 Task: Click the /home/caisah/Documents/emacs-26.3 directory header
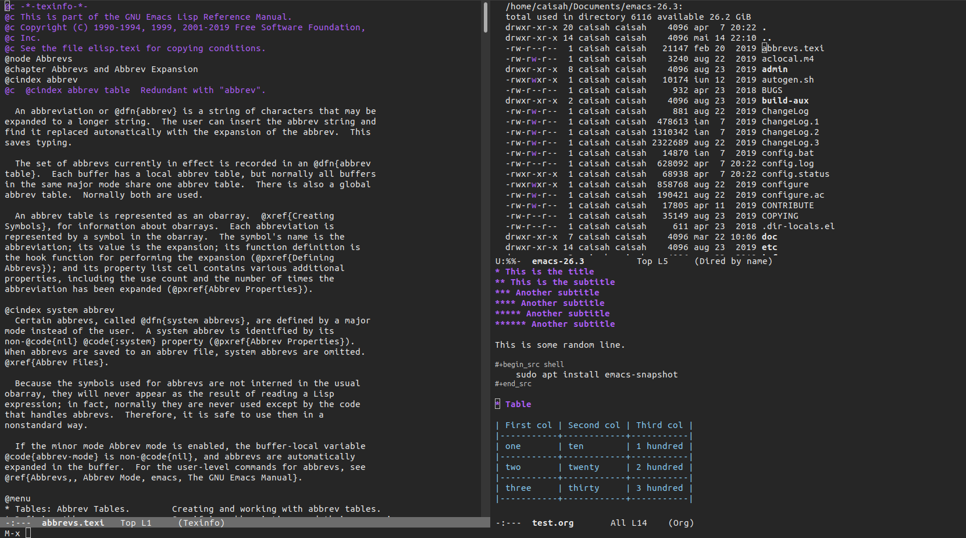(594, 6)
